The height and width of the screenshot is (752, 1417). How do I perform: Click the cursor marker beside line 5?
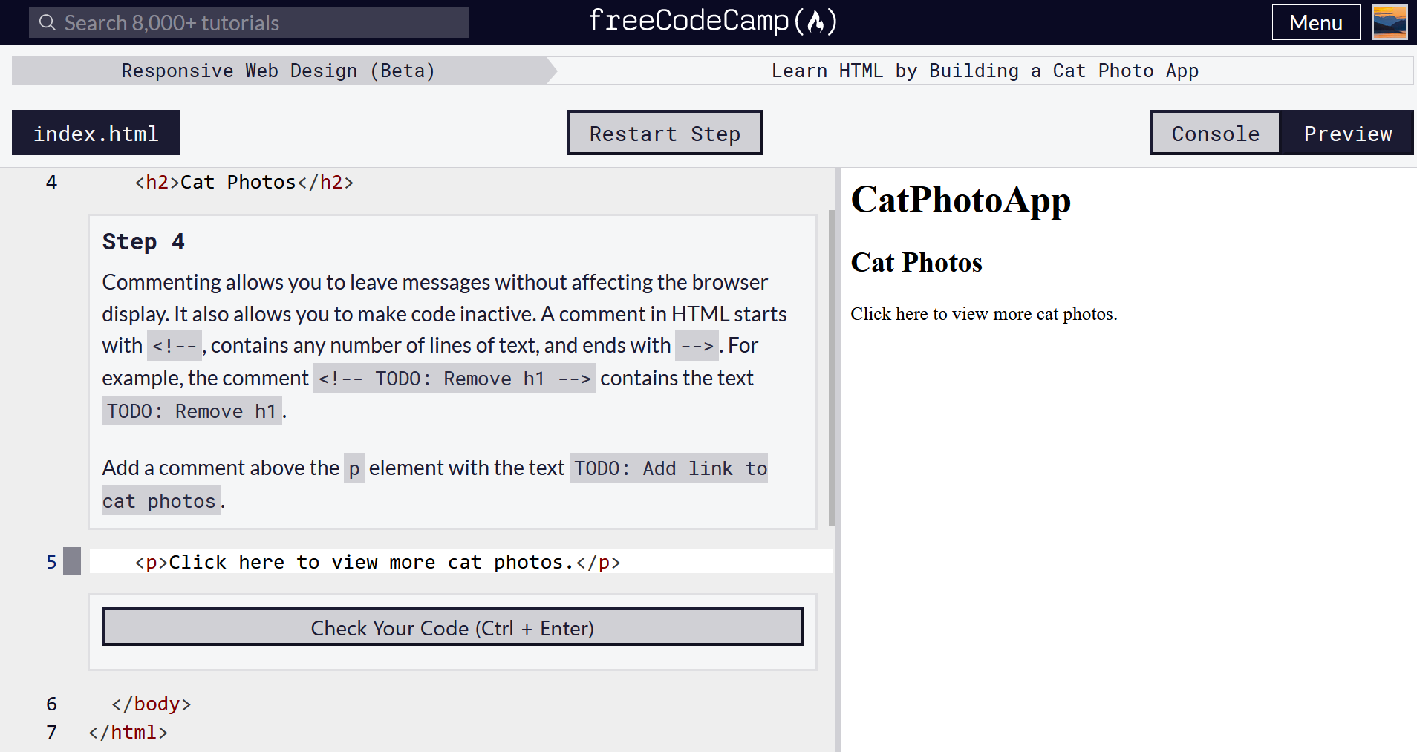point(71,562)
